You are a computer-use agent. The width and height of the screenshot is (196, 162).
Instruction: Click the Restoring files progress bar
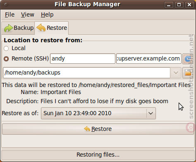coord(98,155)
